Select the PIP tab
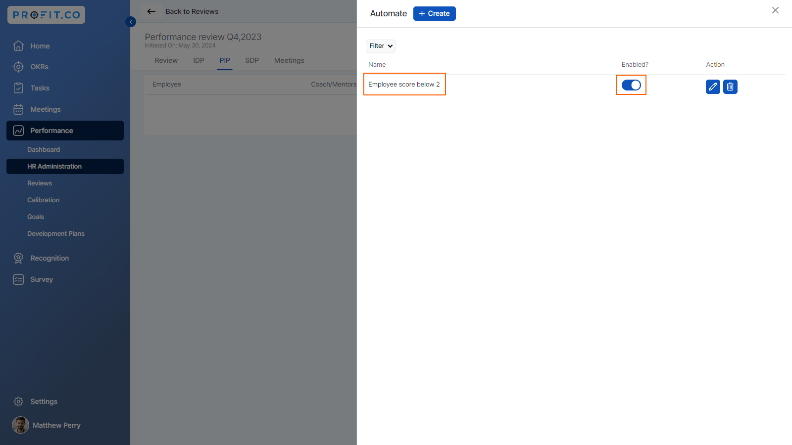The image size is (792, 445). (225, 60)
